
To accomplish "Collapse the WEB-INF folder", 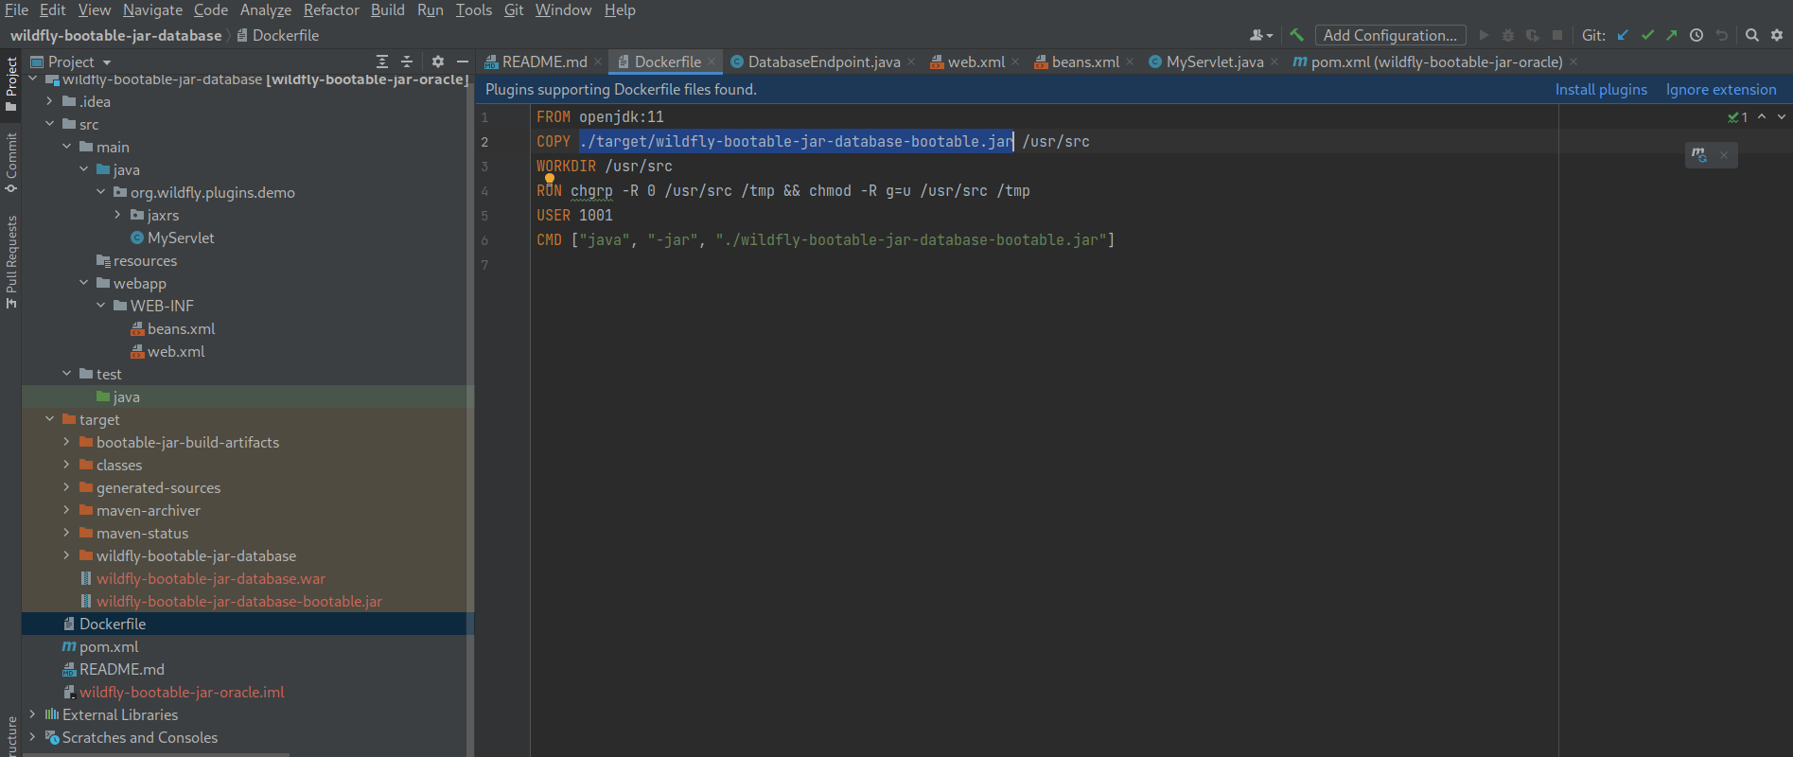I will (x=101, y=306).
